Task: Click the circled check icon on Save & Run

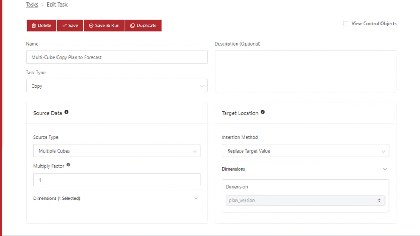Action: [91, 26]
